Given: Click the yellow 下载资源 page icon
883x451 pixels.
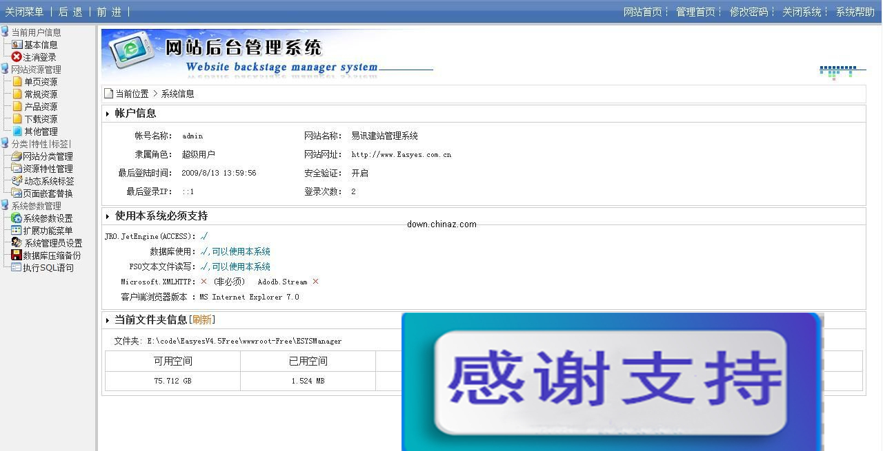Looking at the screenshot, I should [17, 119].
